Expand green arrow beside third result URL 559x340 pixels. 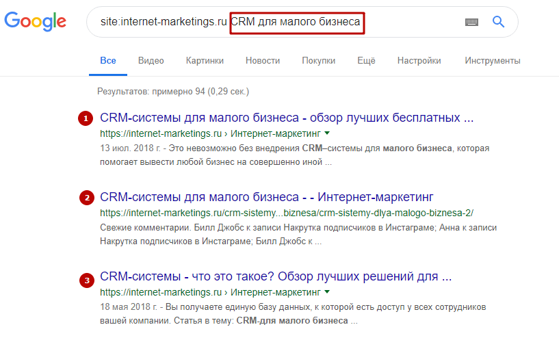[x=327, y=293]
